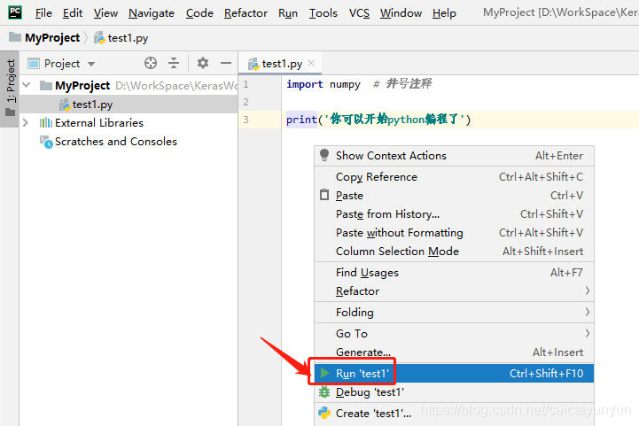Click the print statement on line 3
This screenshot has width=639, height=426.
pos(378,120)
